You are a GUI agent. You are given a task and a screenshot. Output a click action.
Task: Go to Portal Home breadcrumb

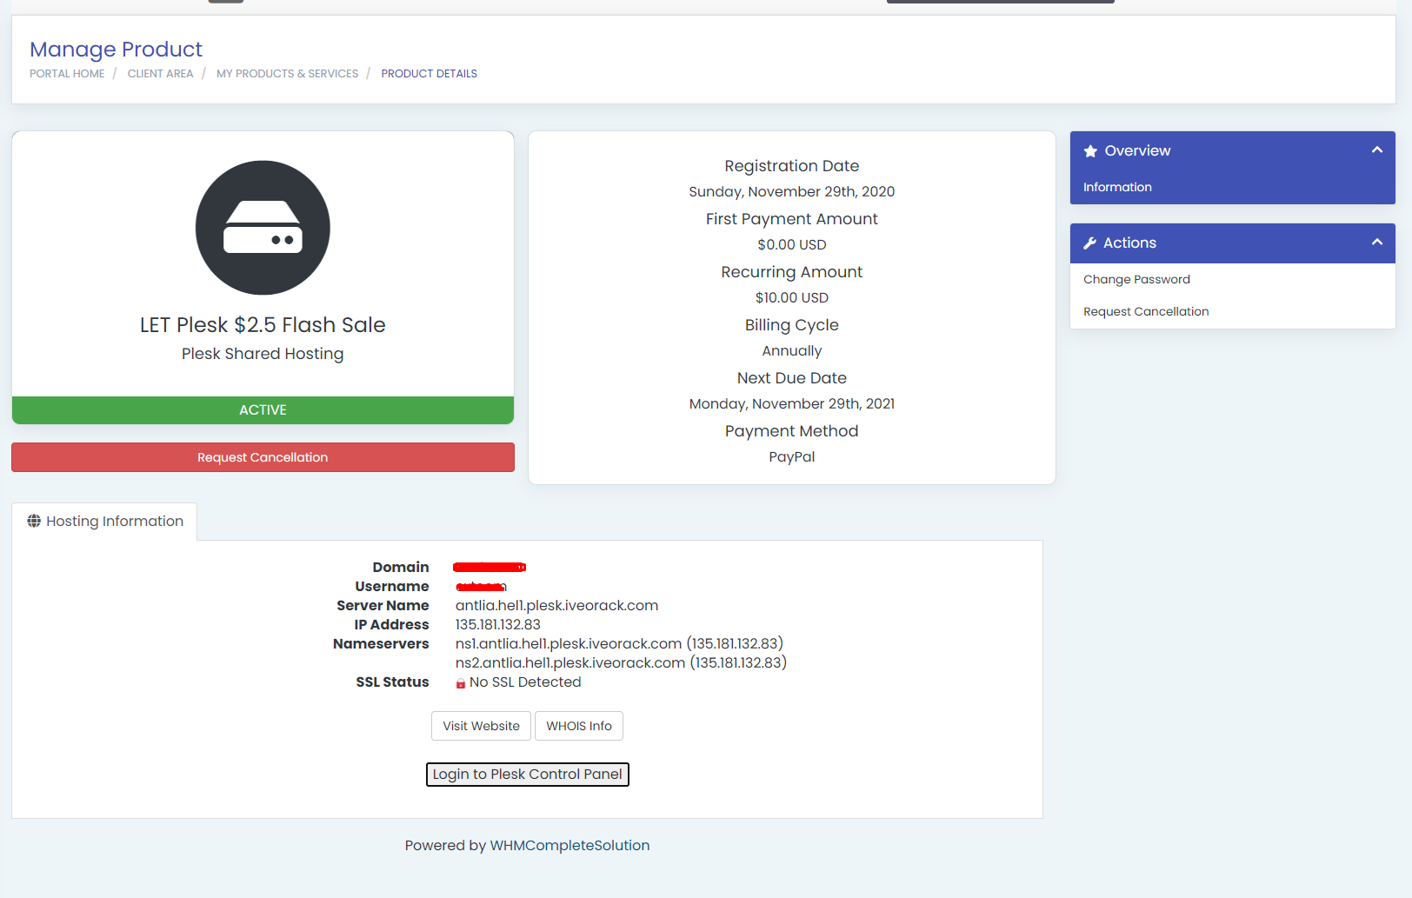pyautogui.click(x=67, y=74)
